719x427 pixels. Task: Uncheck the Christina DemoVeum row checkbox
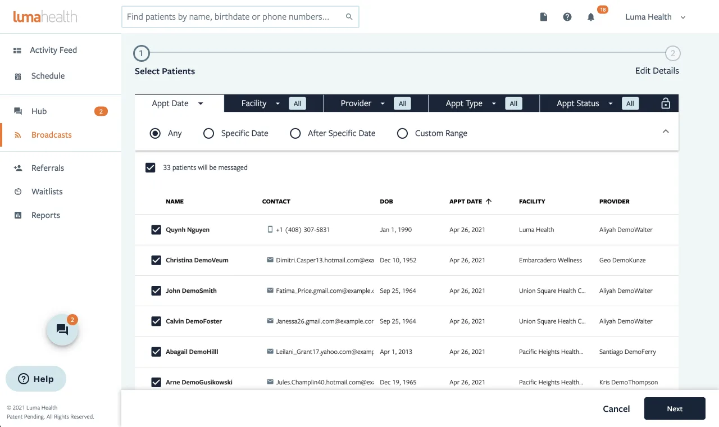click(x=156, y=260)
